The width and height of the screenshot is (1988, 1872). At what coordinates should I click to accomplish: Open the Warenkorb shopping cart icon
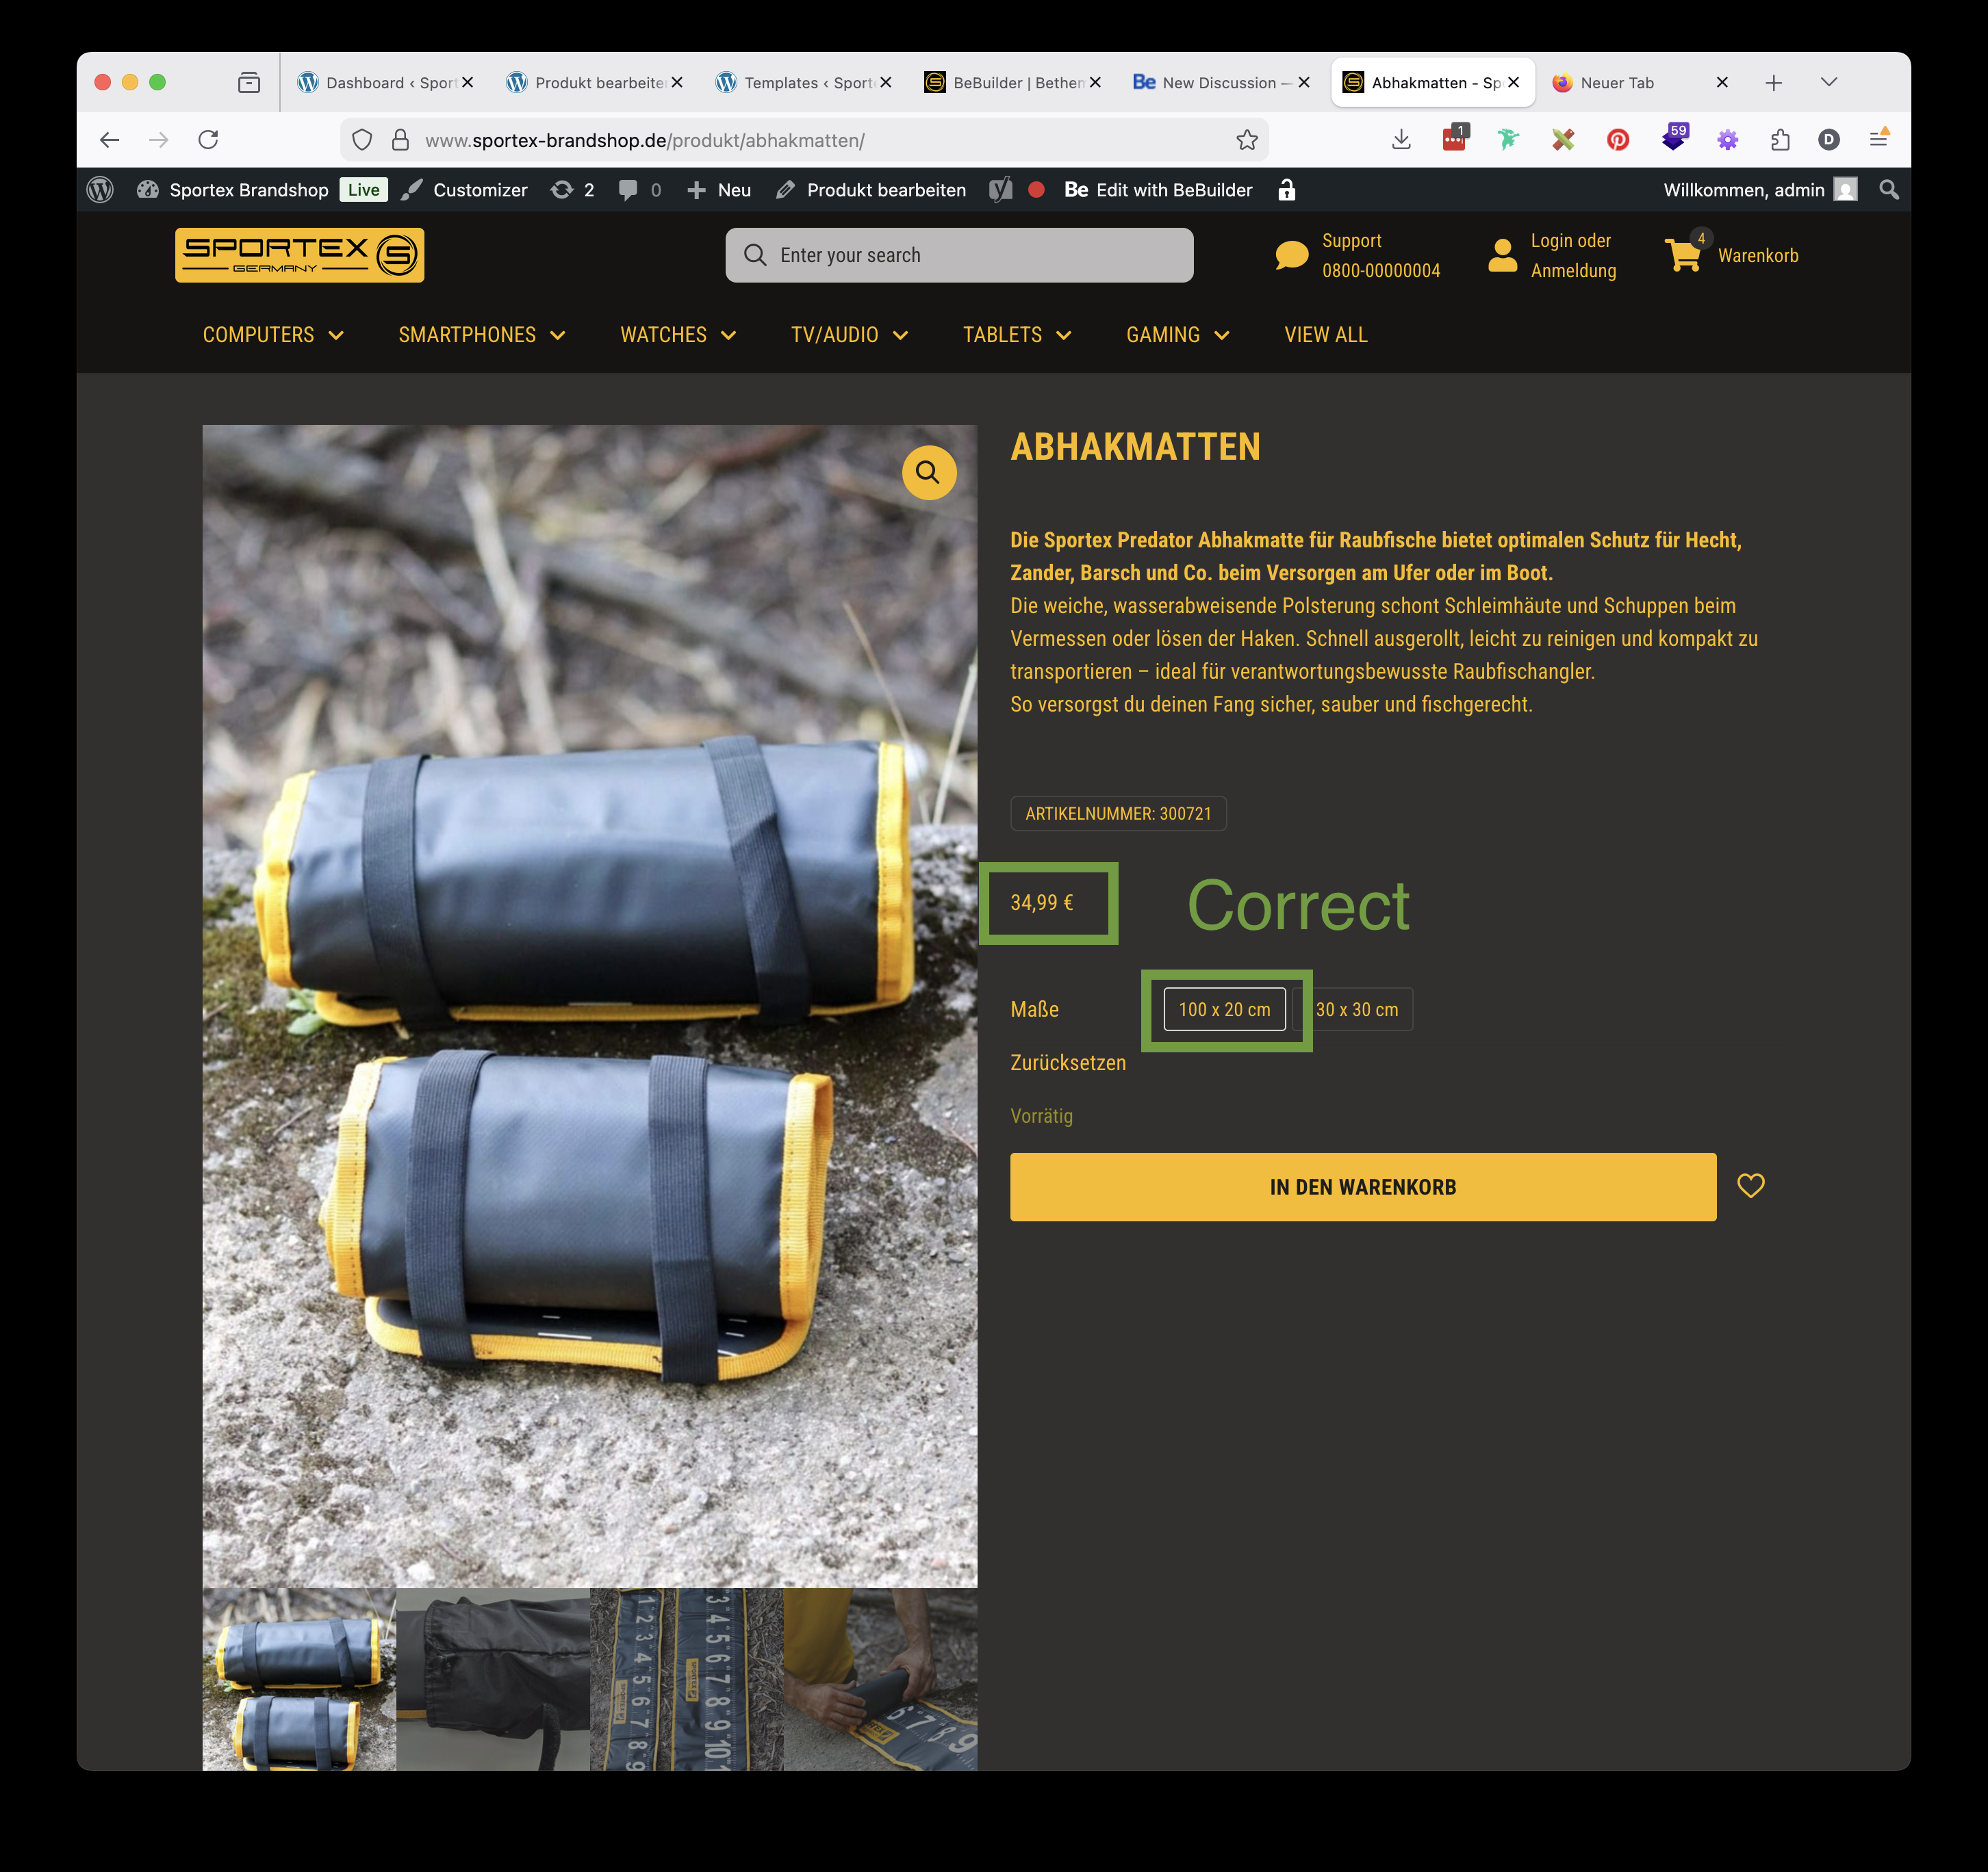(x=1683, y=255)
